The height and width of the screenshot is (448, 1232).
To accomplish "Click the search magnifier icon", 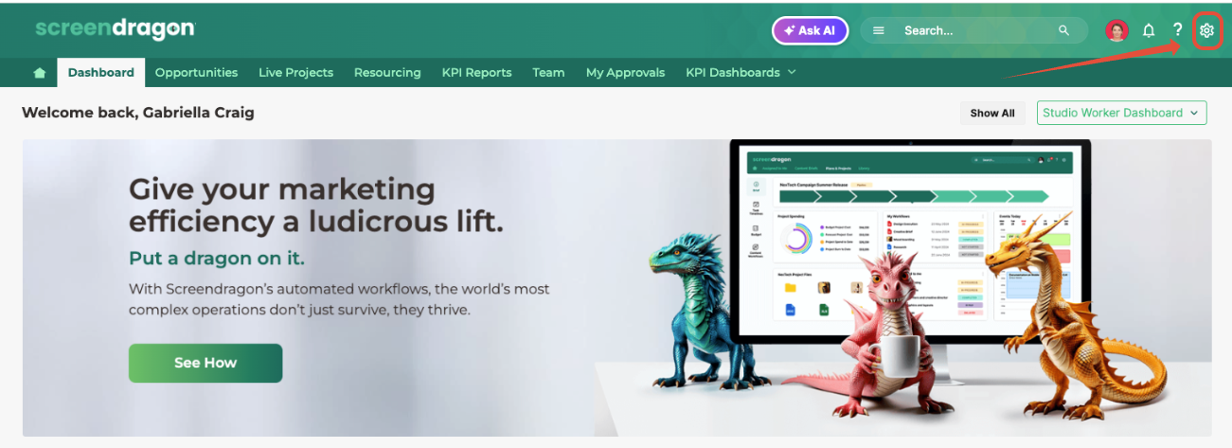I will point(1064,30).
